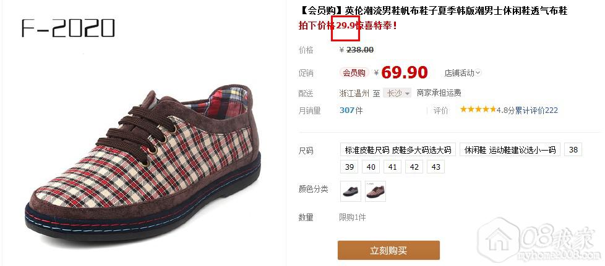Click the 立刻购买 buy now button

tap(388, 251)
